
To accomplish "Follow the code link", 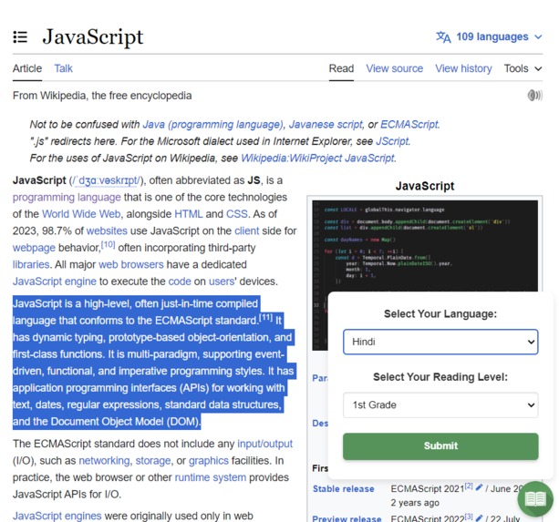I will 180,281.
